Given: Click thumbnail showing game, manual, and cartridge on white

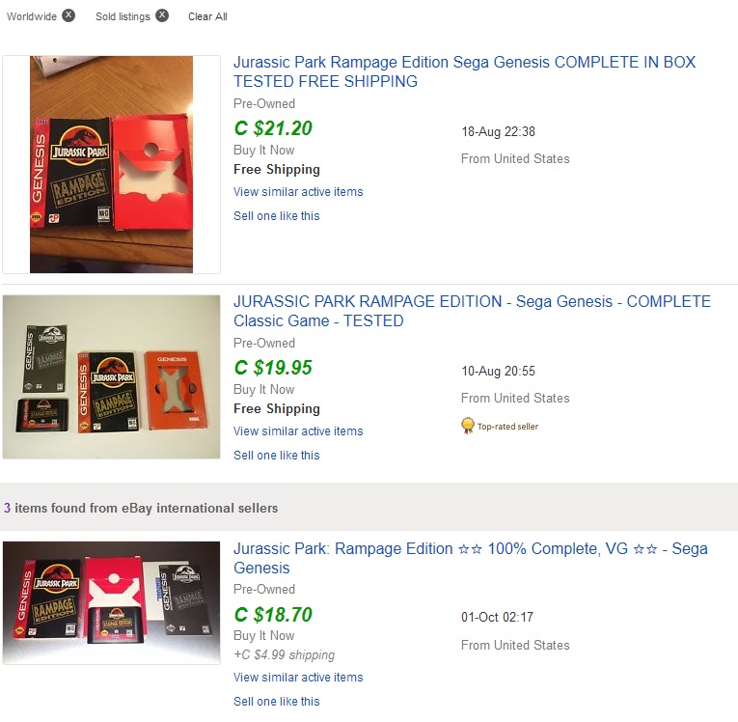Looking at the screenshot, I should tap(111, 376).
